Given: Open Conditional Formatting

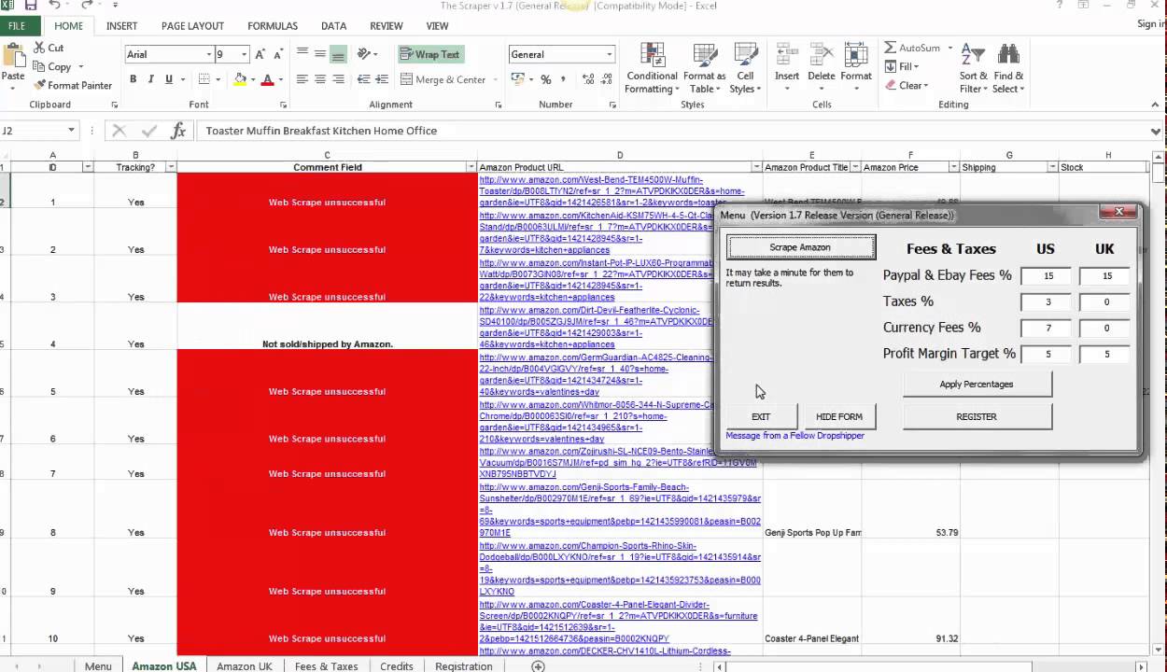Looking at the screenshot, I should [652, 68].
